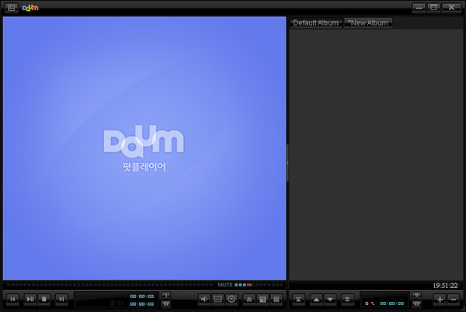Toggle play/pause playback
This screenshot has width=466, height=312.
[30, 299]
